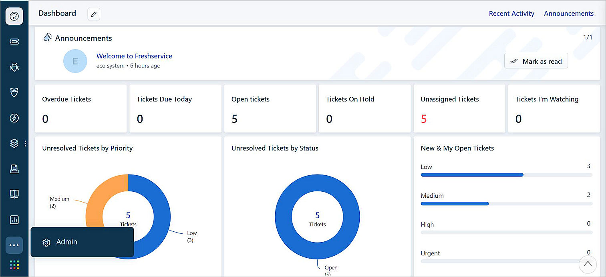Screen dimensions: 606x277
Task: Mark the announcement as read
Action: pos(536,61)
